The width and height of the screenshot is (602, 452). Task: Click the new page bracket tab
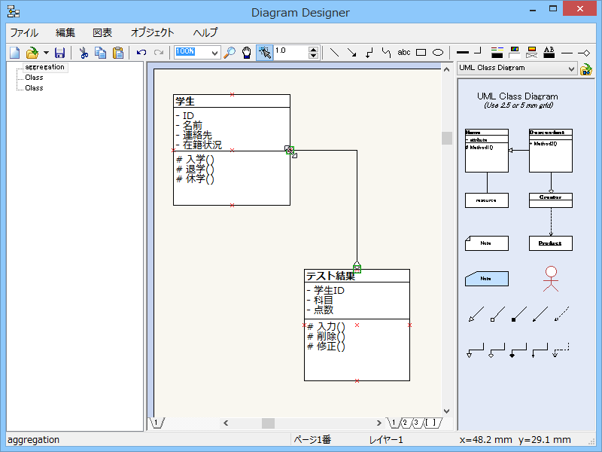[x=432, y=423]
